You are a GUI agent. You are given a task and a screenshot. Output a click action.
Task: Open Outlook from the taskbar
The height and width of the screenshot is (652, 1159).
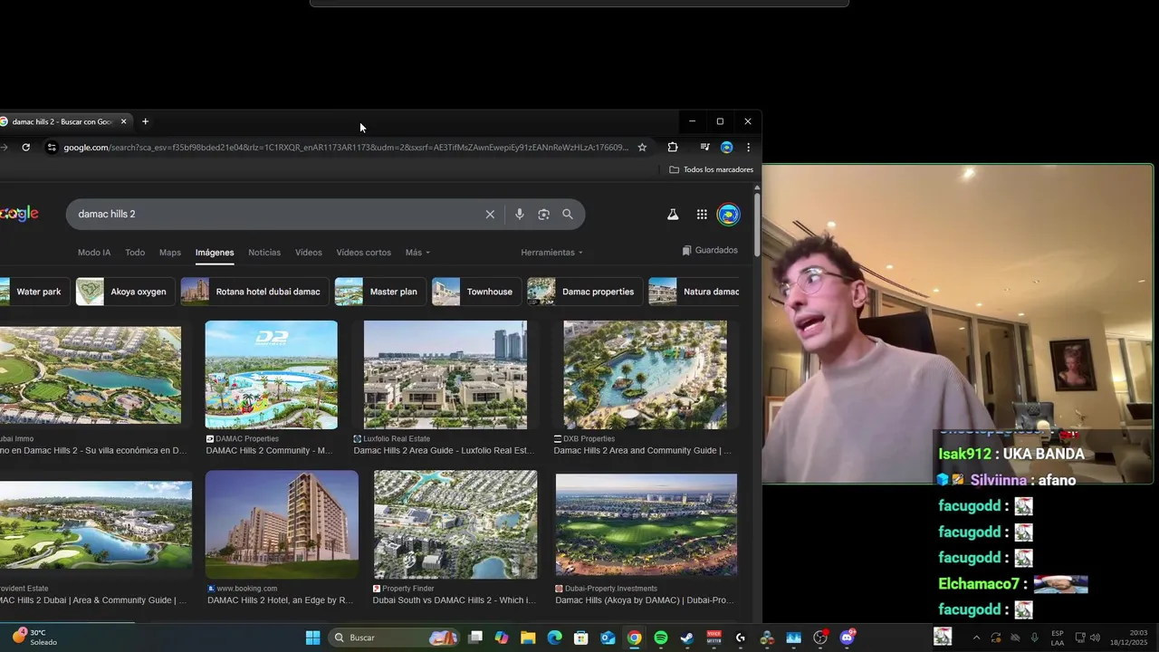pos(608,638)
